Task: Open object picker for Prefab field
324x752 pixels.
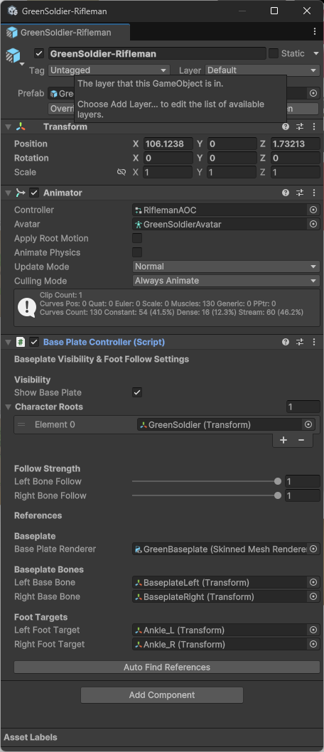Action: pos(313,93)
